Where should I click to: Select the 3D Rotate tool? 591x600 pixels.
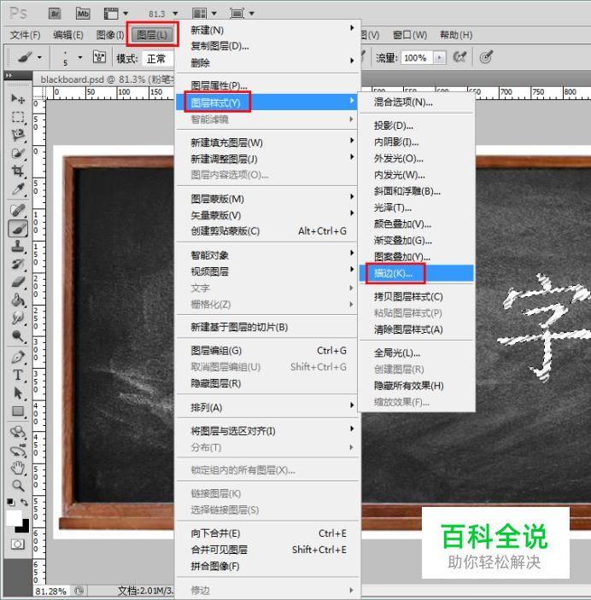tap(18, 433)
